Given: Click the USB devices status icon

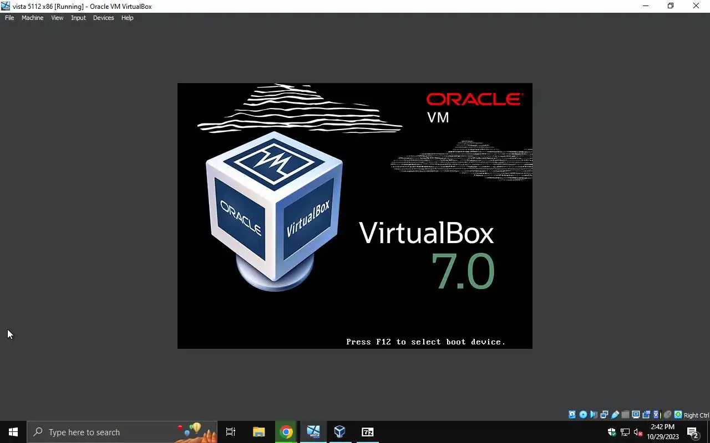Looking at the screenshot, I should pyautogui.click(x=615, y=415).
